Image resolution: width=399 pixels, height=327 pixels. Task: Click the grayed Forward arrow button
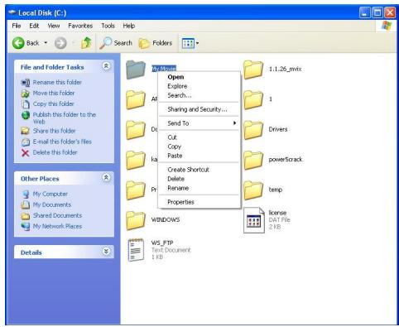60,43
